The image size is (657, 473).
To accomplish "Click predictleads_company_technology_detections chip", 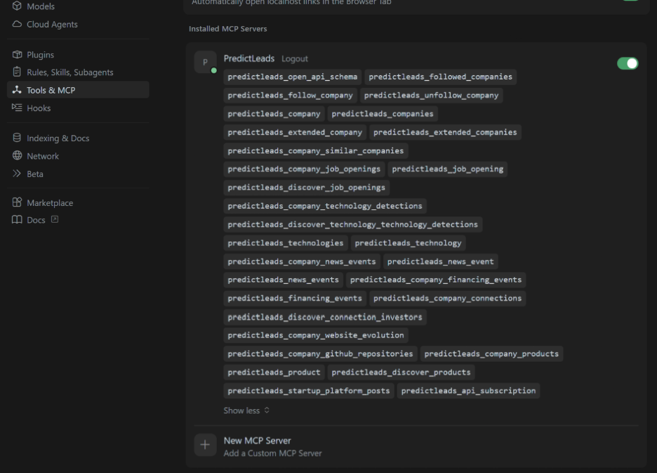I will click(x=325, y=206).
